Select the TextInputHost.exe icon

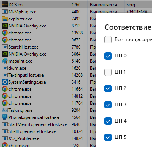(5, 75)
